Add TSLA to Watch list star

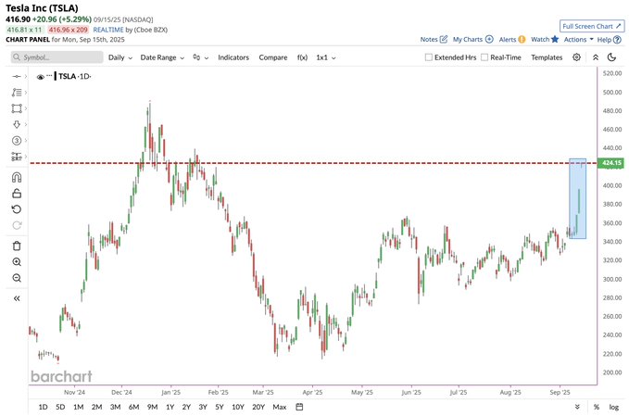click(555, 39)
